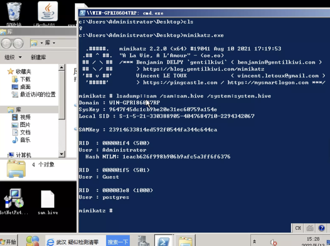Click the navigation pane scroll-down arrow
The image size is (330, 246).
click(x=61, y=154)
